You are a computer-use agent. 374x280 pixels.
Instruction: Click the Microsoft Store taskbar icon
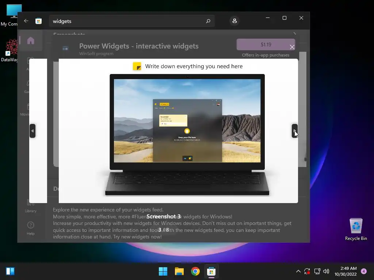tap(211, 271)
